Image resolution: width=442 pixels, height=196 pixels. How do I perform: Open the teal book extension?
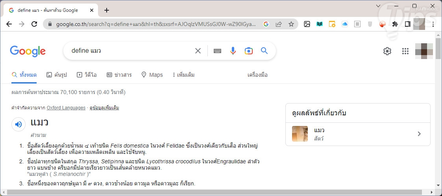[x=320, y=24]
